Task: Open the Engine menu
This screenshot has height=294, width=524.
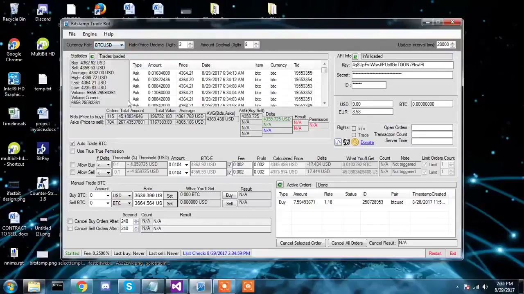Action: [x=90, y=34]
